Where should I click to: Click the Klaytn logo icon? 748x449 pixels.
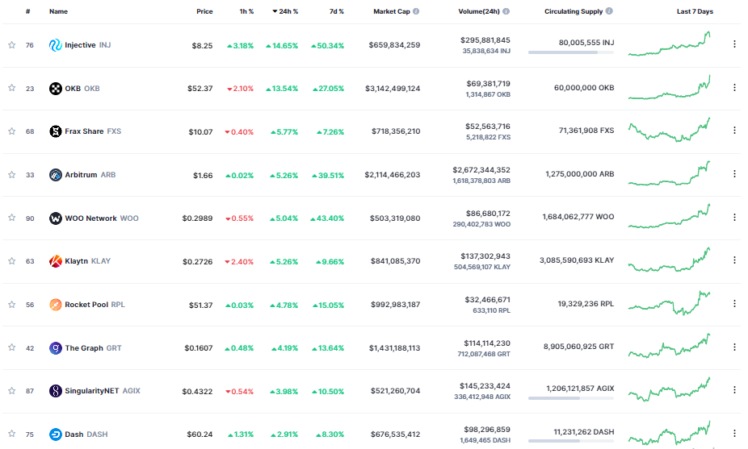(56, 261)
